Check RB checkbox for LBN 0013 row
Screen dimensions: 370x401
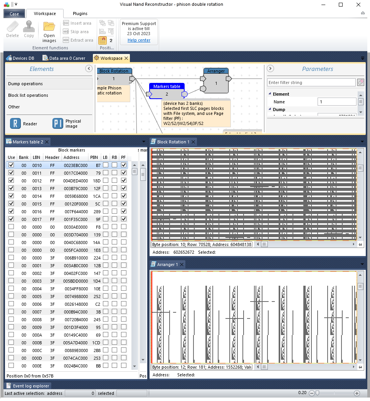click(x=114, y=188)
